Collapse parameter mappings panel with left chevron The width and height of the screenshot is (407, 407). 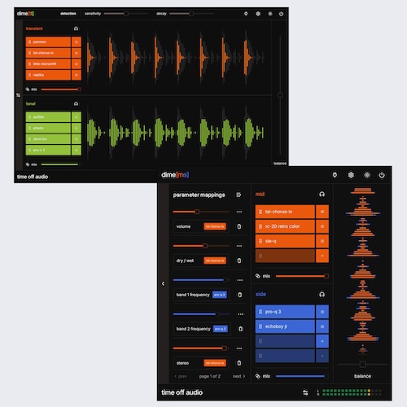[x=163, y=283]
